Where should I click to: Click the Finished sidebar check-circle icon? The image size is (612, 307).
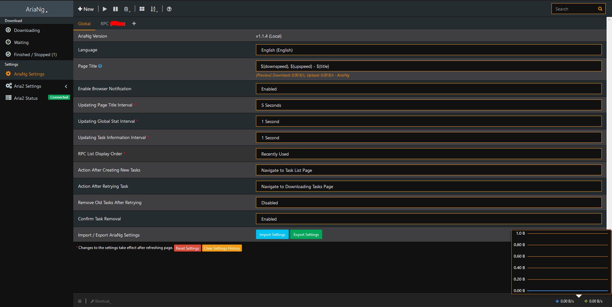[8, 54]
